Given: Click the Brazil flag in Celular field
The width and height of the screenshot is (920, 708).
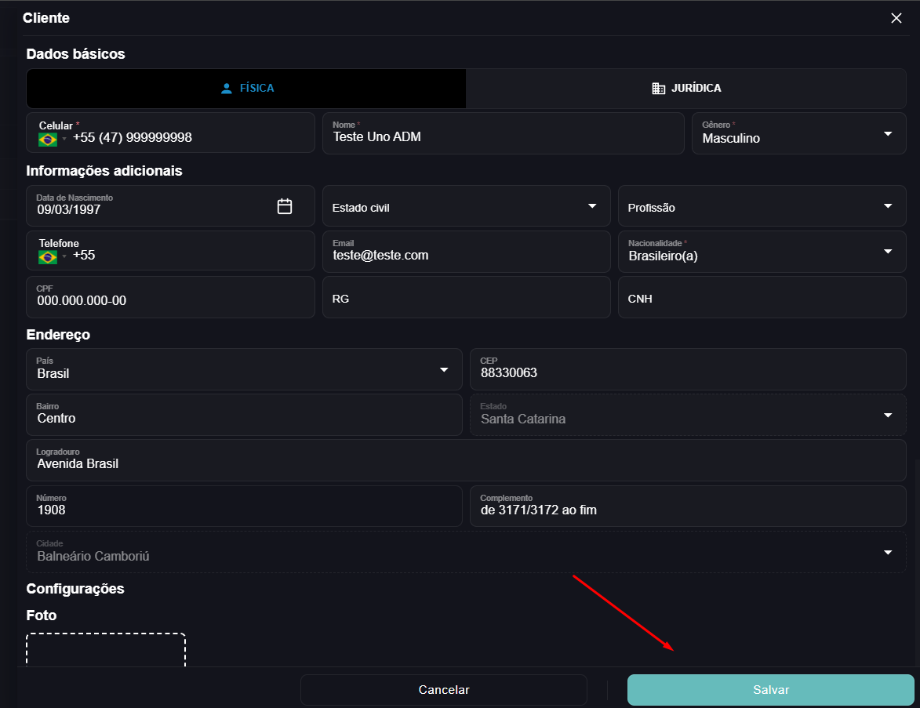Looking at the screenshot, I should click(x=48, y=139).
